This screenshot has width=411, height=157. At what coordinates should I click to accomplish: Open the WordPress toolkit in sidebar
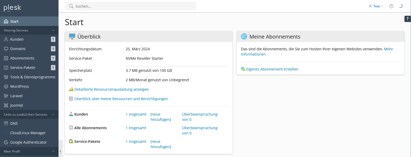click(19, 86)
